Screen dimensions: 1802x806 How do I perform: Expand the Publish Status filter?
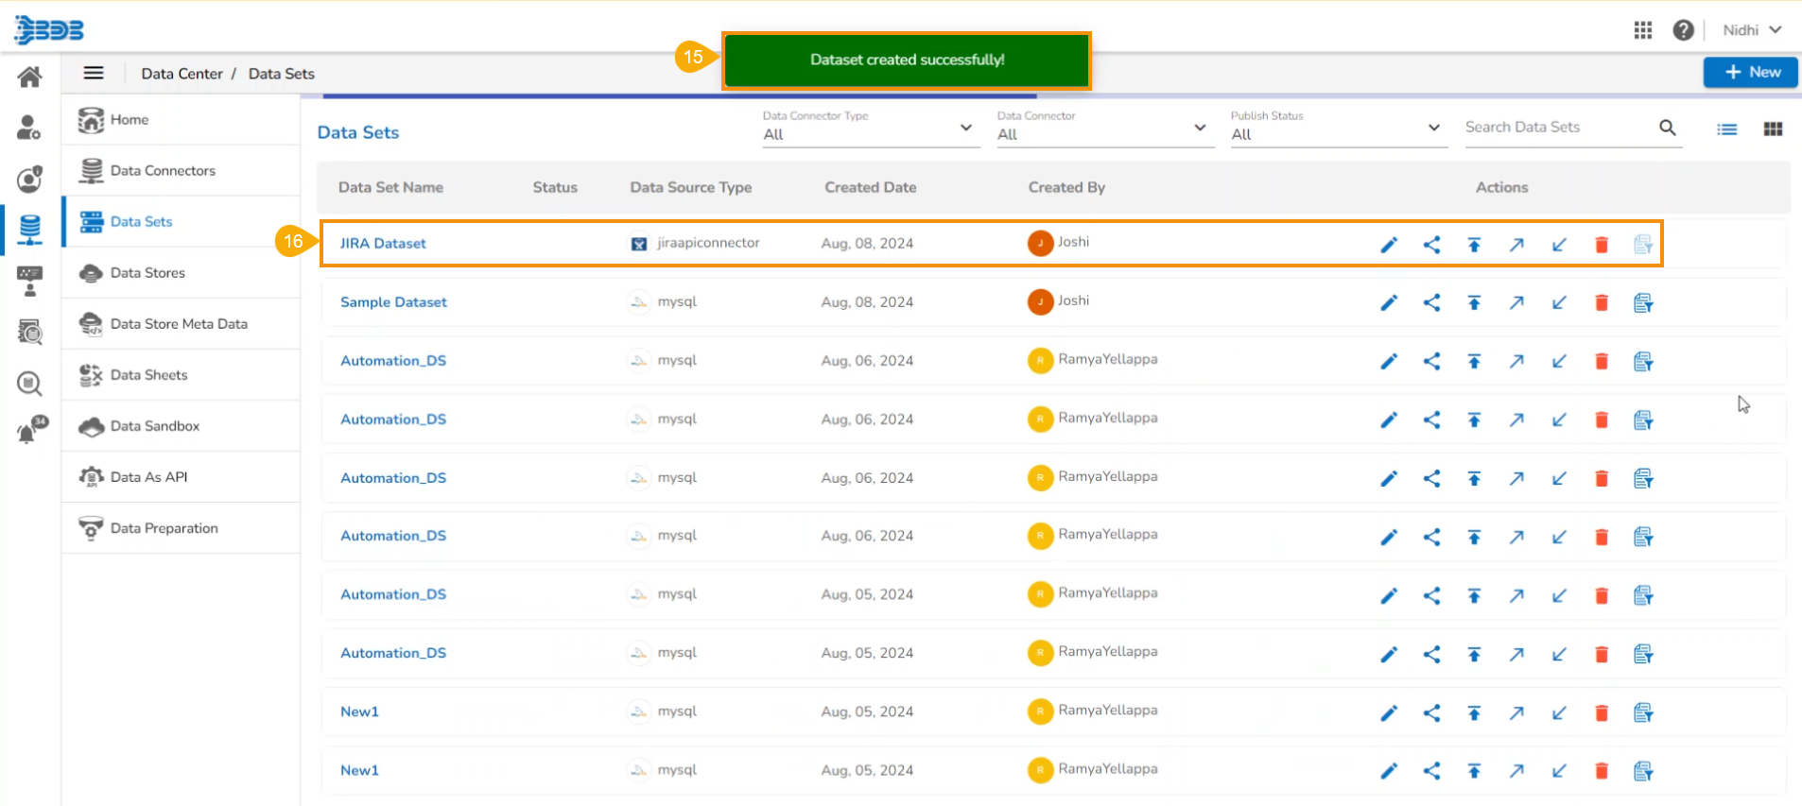(1337, 128)
